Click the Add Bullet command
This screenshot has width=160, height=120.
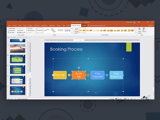click(11, 30)
